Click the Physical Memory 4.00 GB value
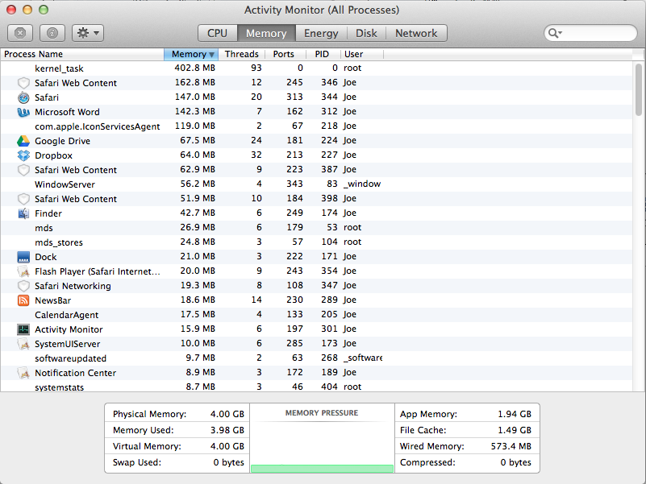Screen dimensions: 646x484 point(227,414)
